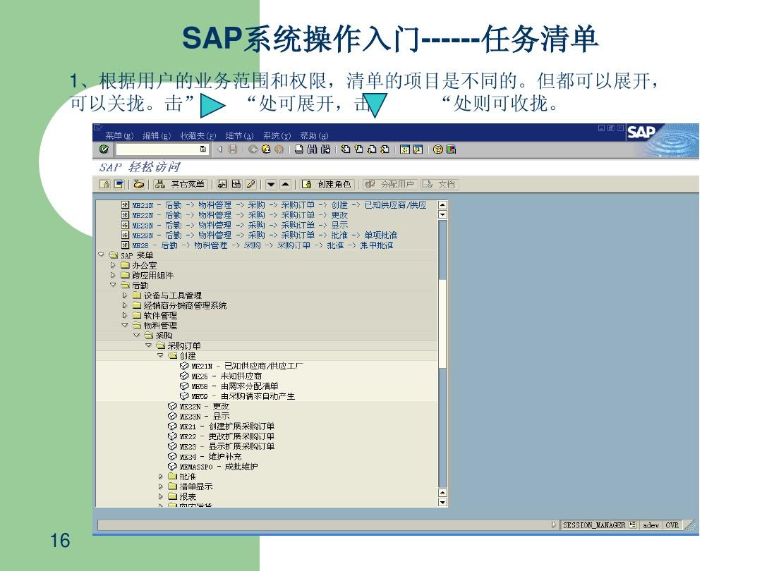The image size is (762, 571).
Task: Expand the 清单显示 folder
Action: point(161,486)
